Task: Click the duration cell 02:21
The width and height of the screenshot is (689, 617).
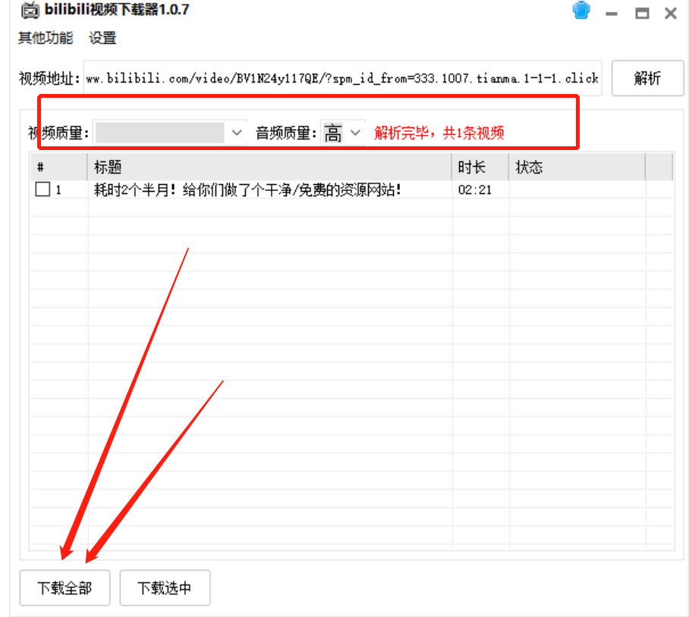Action: [x=474, y=190]
